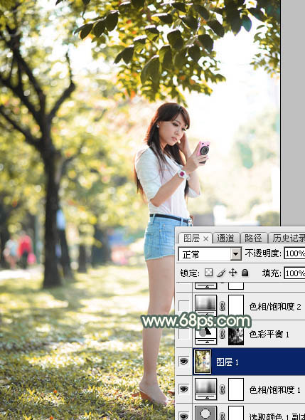This screenshot has height=420, width=305.
Task: Click the 填充 fill value field
Action: (294, 273)
